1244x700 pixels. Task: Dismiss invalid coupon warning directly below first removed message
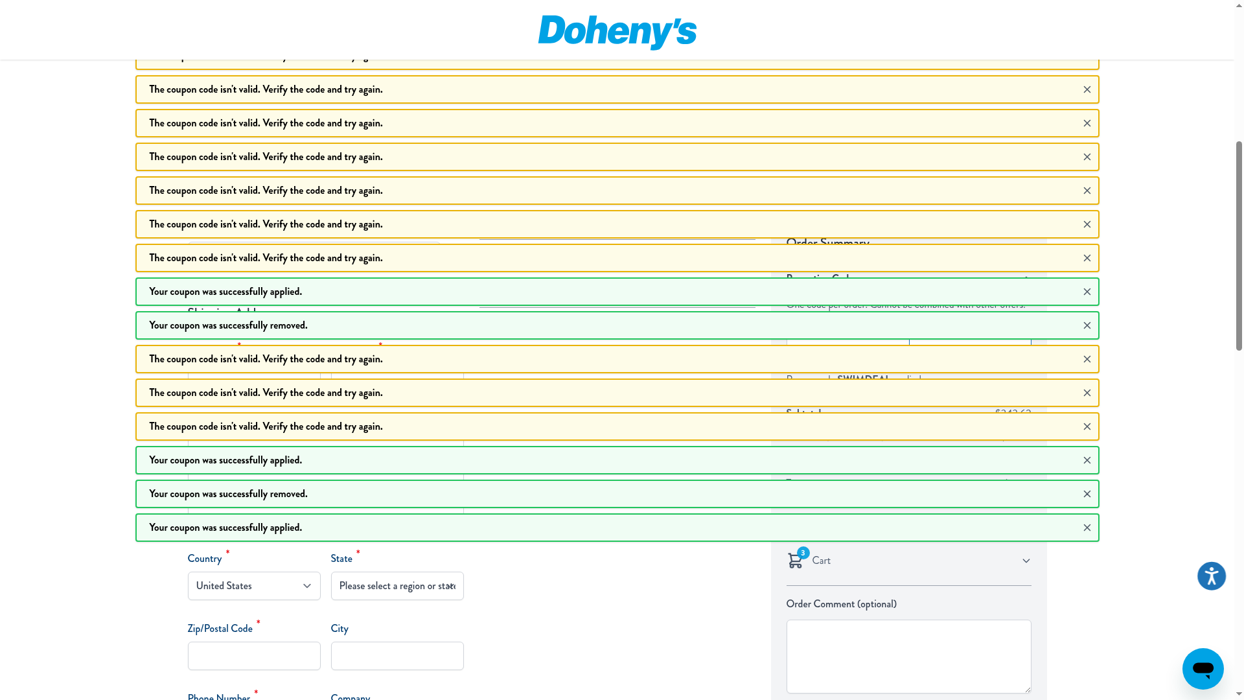pyautogui.click(x=1087, y=359)
